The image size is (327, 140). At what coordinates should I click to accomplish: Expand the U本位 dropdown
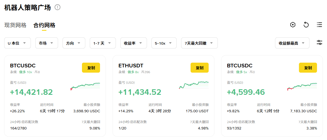17,43
